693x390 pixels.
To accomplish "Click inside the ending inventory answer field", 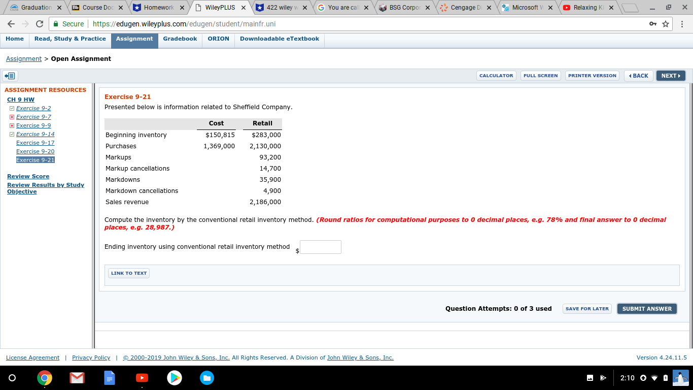I will click(x=320, y=247).
